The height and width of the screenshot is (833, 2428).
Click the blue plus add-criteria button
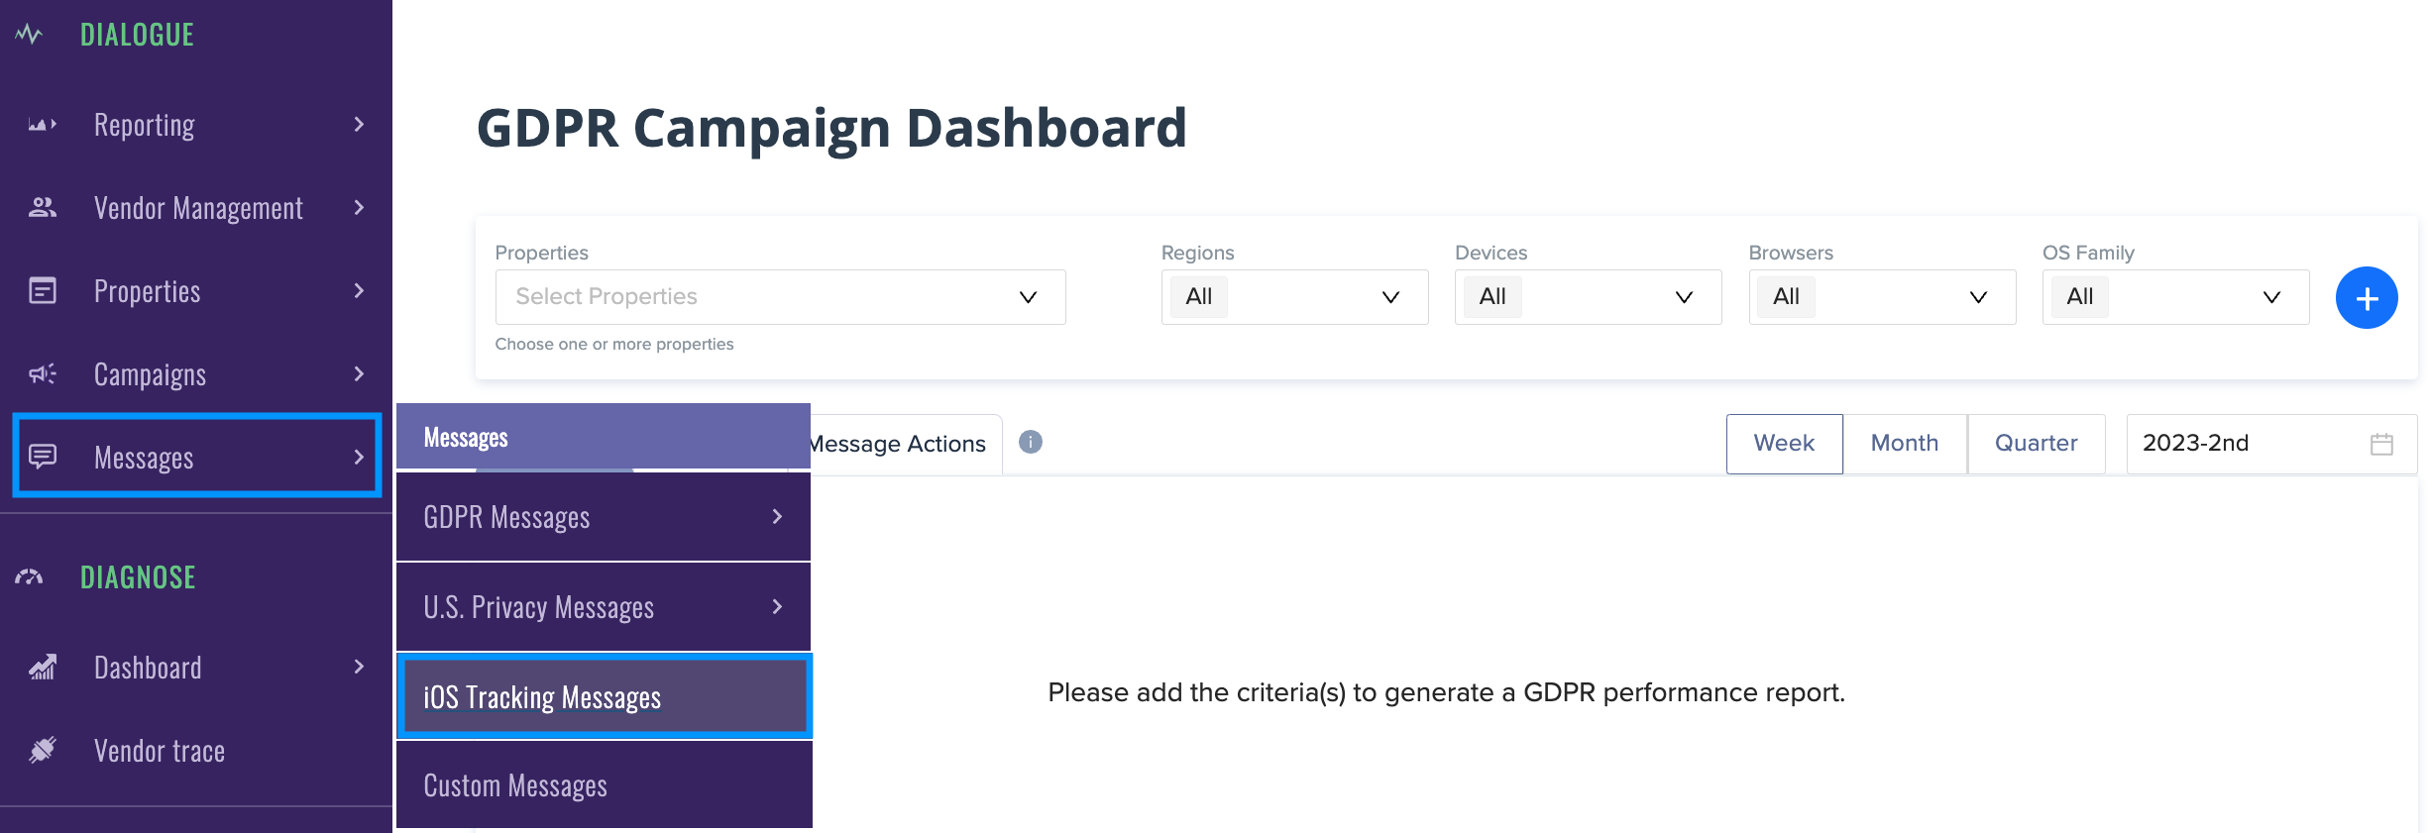2367,297
